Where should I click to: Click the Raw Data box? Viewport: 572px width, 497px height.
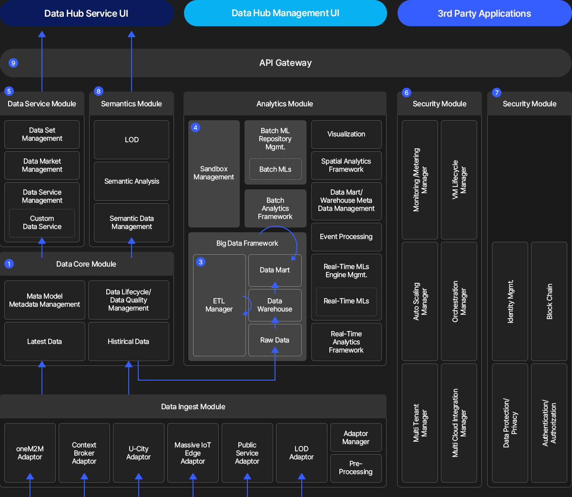(x=275, y=340)
